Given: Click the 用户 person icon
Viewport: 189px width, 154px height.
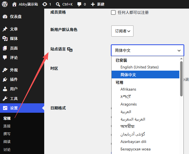Looking at the screenshot, I should tap(5, 89).
